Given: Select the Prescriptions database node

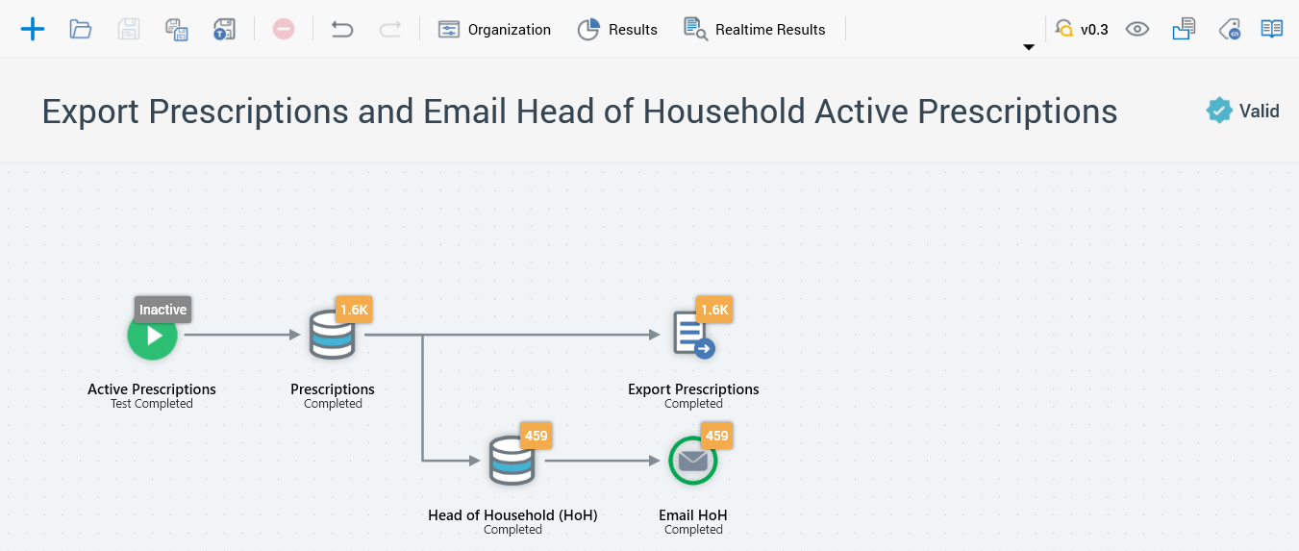Looking at the screenshot, I should (332, 336).
